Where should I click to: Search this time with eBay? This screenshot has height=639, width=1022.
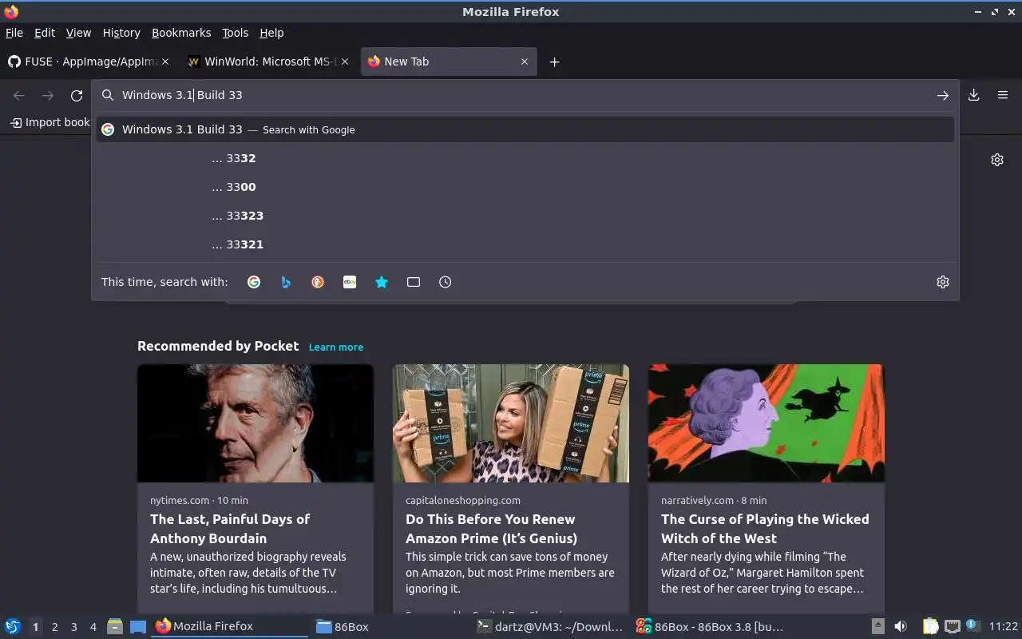[350, 282]
